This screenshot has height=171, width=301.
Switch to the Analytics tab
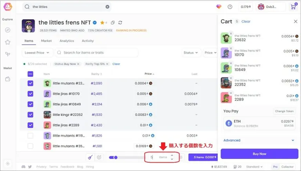[67, 41]
